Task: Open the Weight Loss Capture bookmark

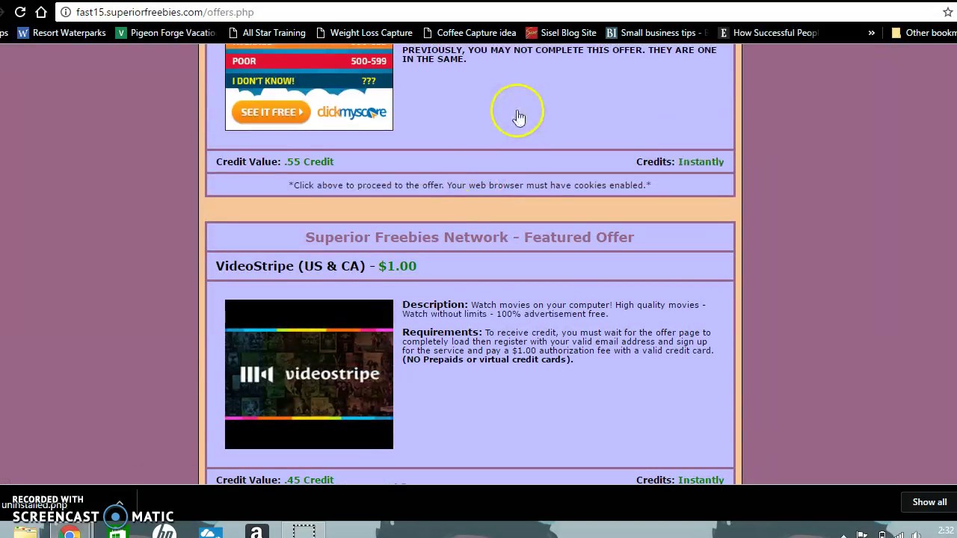Action: (364, 33)
